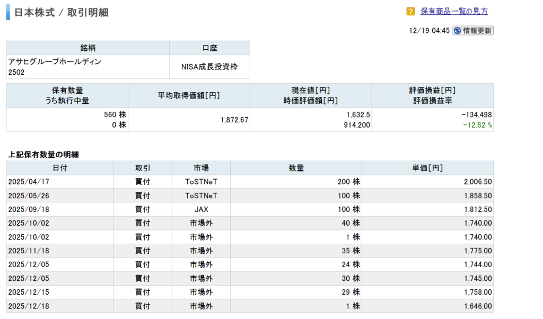This screenshot has height=319, width=543.
Task: Click the アサヒグループホールディン stock name
Action: point(55,61)
